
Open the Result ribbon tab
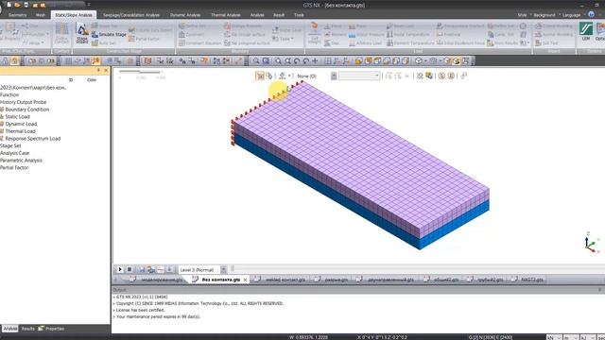279,15
